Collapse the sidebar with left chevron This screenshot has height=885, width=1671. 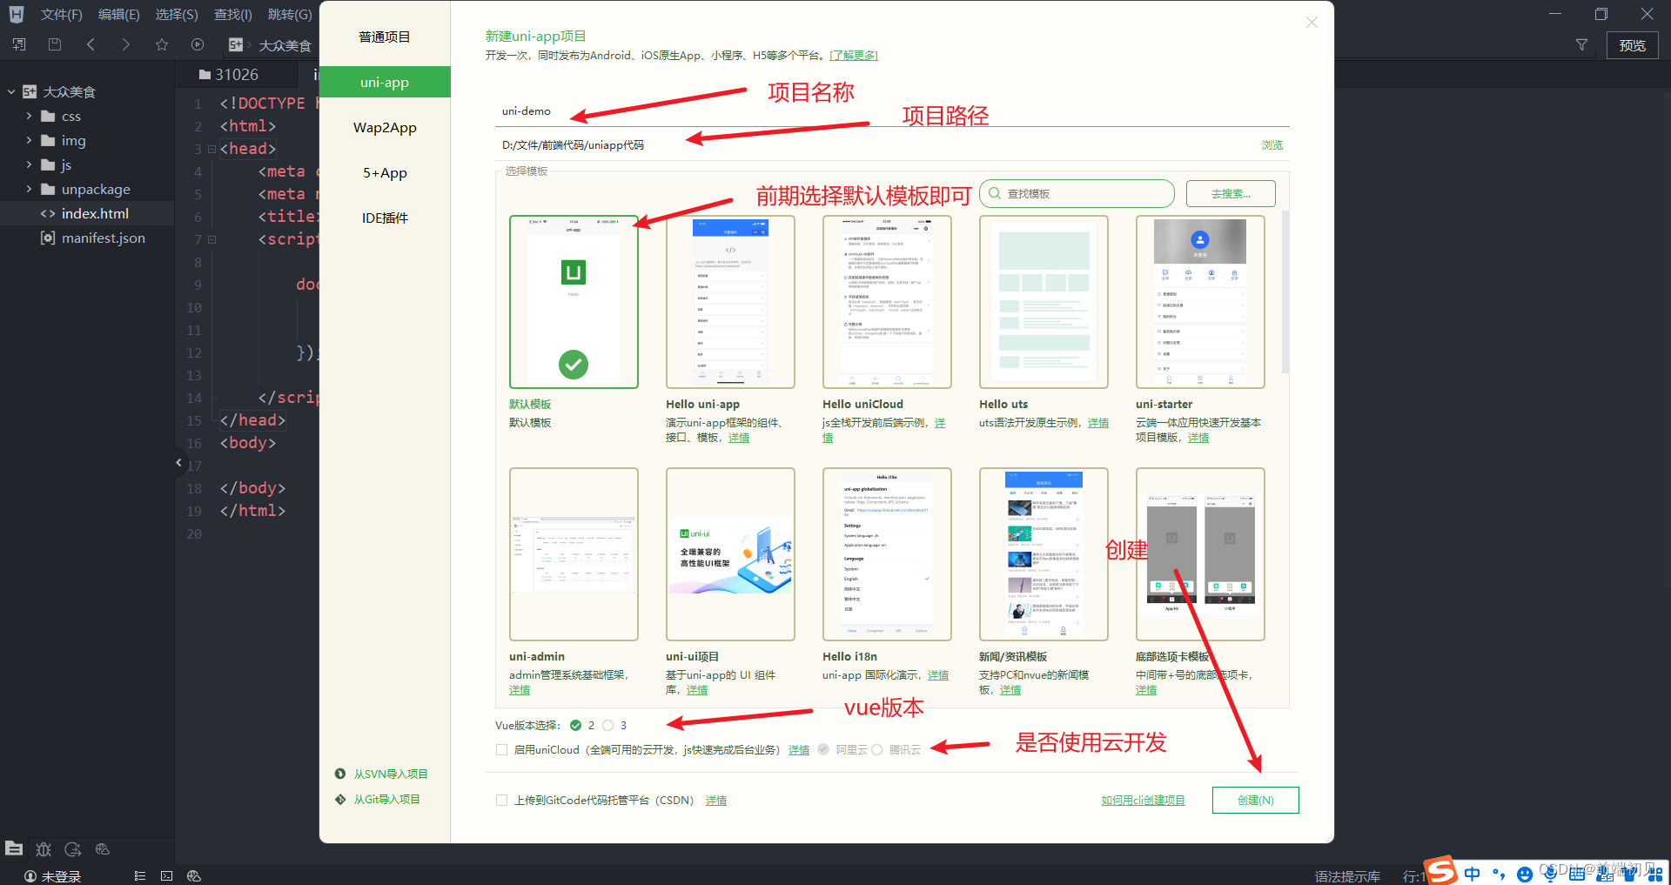[179, 462]
